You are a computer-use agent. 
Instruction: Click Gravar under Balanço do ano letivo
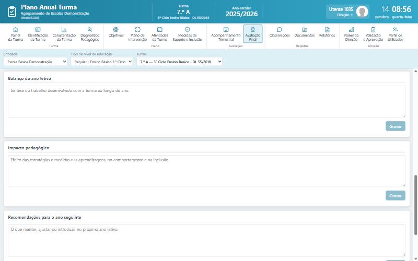coord(396,126)
